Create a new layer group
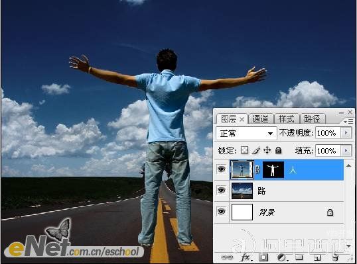The height and width of the screenshot is (264, 357). (299, 257)
